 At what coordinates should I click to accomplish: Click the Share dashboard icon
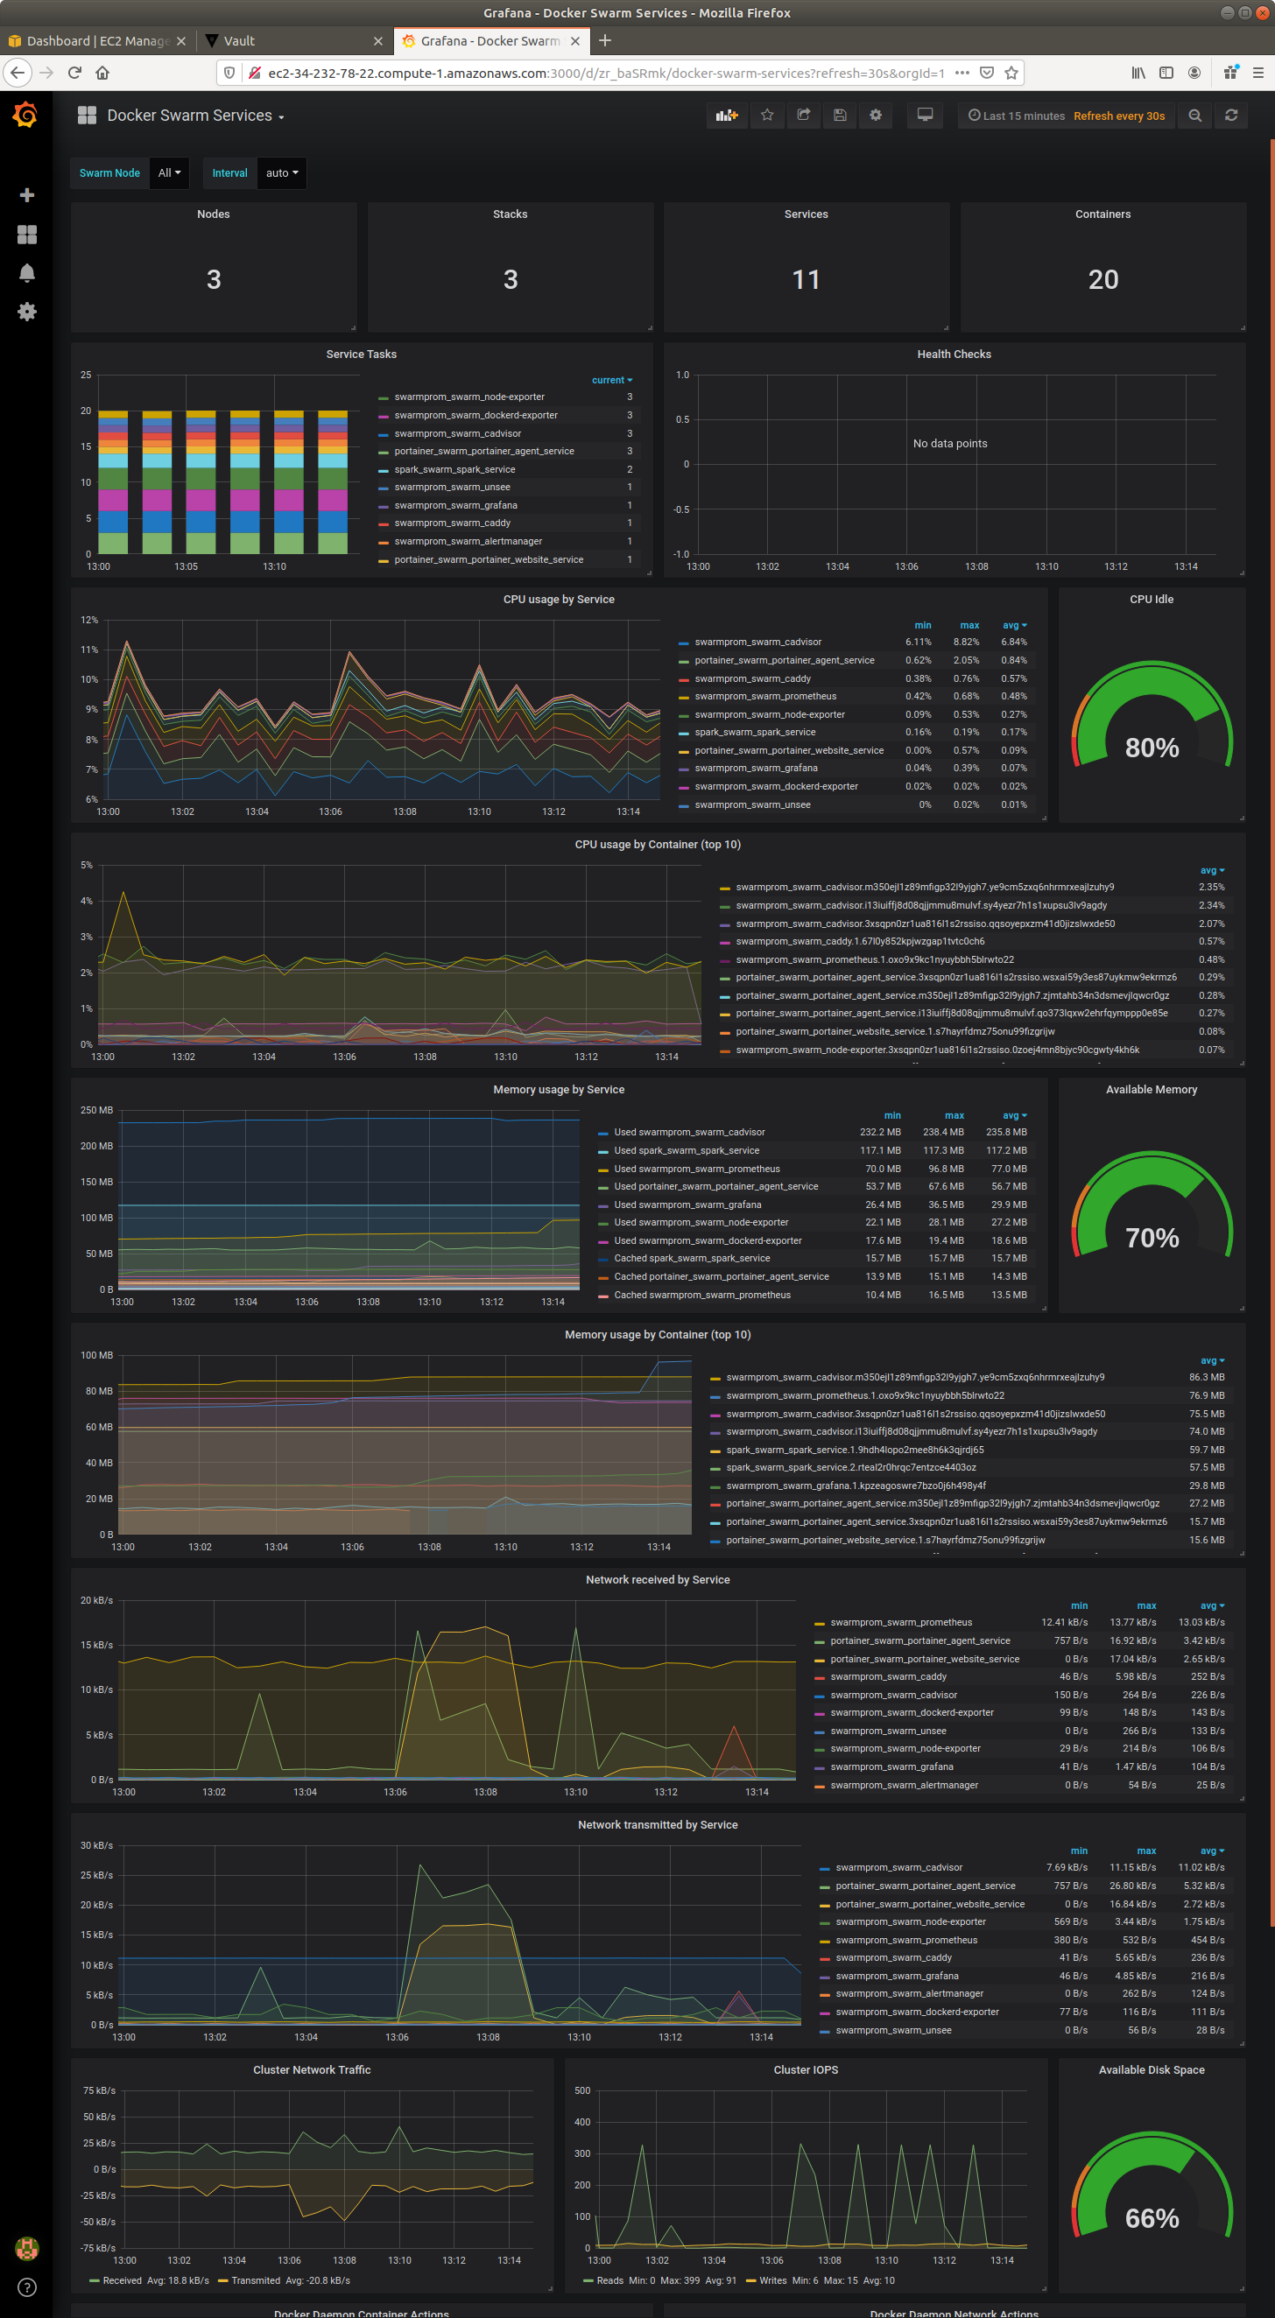coord(803,116)
